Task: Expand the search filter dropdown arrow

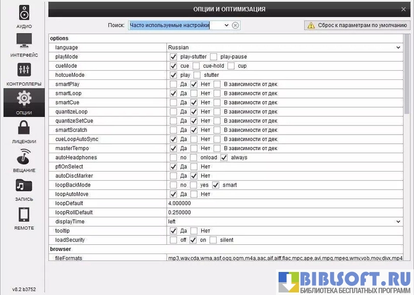Action: click(x=226, y=25)
